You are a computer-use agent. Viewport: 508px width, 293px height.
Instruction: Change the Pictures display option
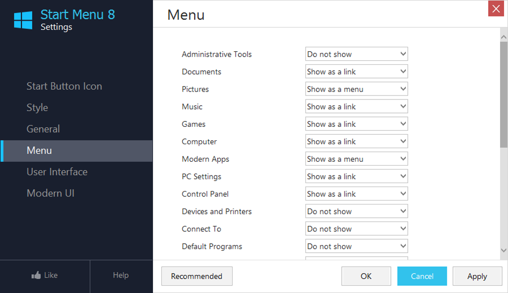coord(357,89)
